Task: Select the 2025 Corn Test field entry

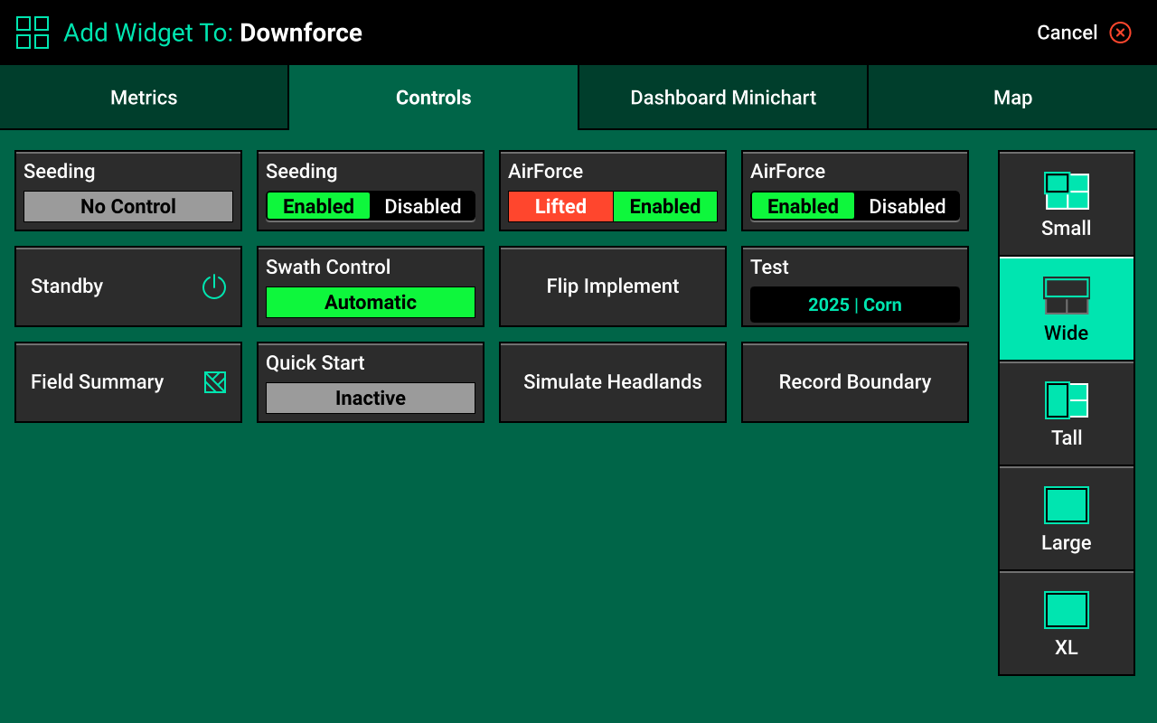Action: (x=854, y=305)
